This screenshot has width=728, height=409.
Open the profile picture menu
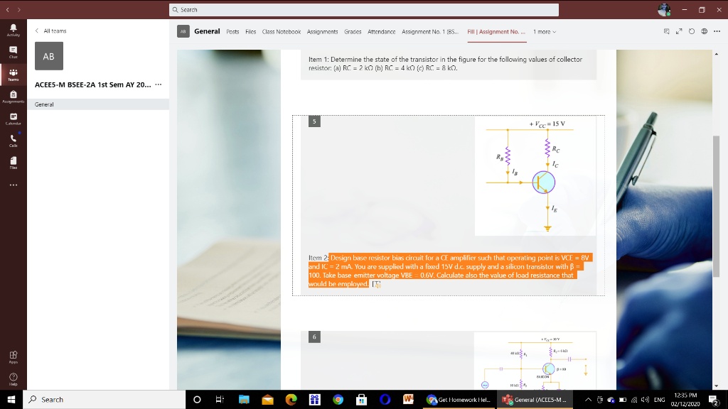point(664,9)
